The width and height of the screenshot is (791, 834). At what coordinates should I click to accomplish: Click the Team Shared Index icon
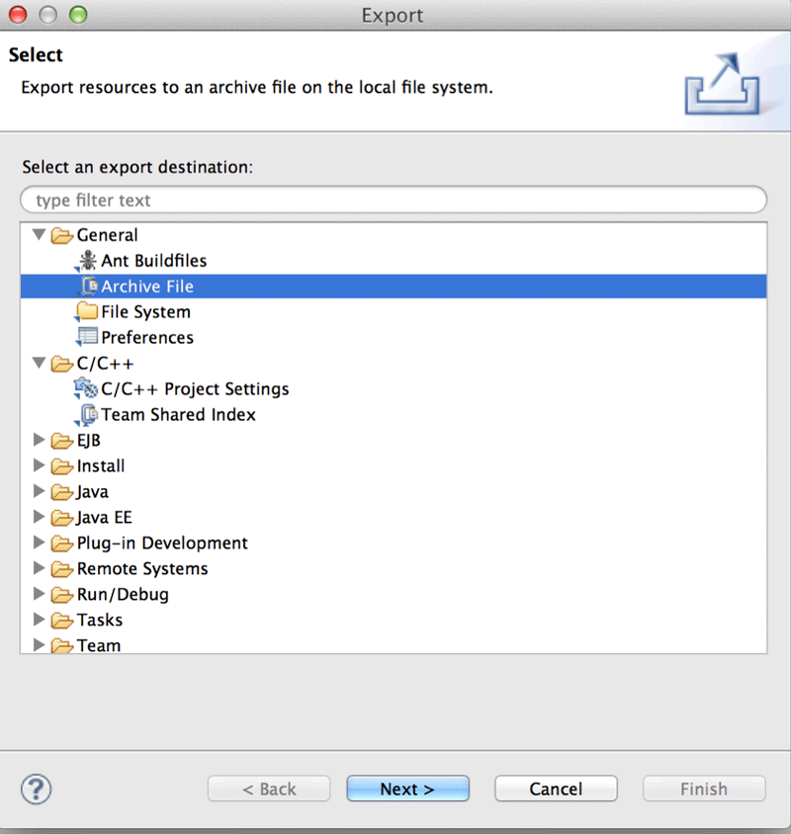point(87,415)
